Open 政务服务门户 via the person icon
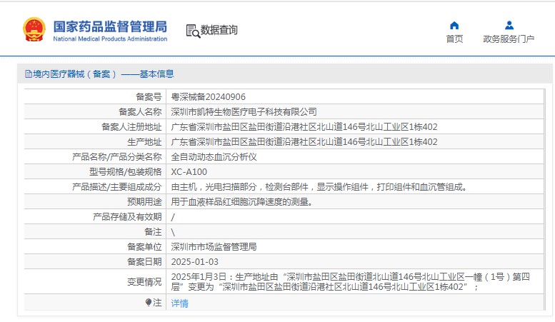The height and width of the screenshot is (322, 555). pyautogui.click(x=509, y=26)
